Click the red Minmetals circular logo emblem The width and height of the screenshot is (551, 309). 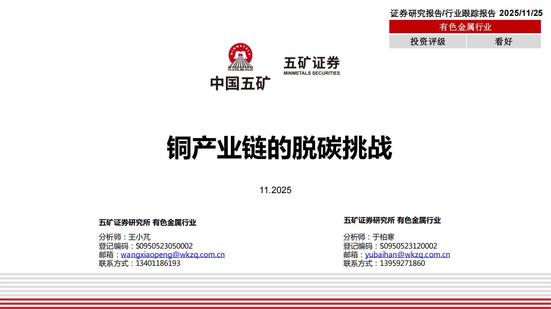pos(240,57)
